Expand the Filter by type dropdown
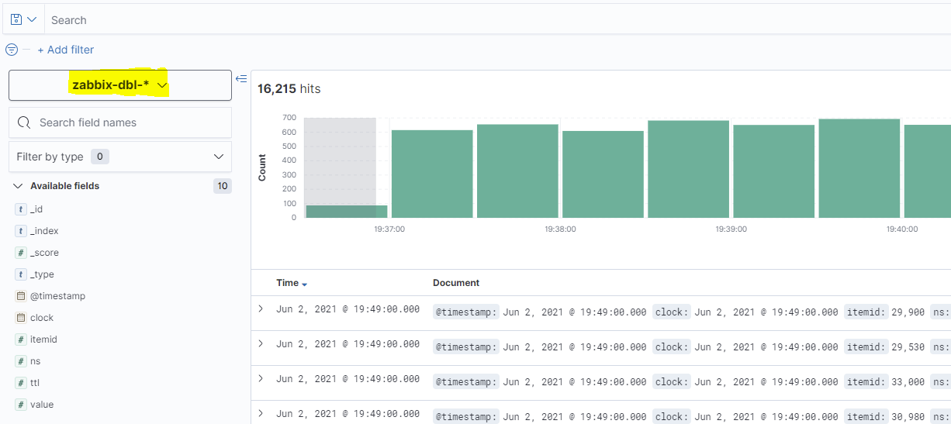This screenshot has height=424, width=951. click(120, 157)
